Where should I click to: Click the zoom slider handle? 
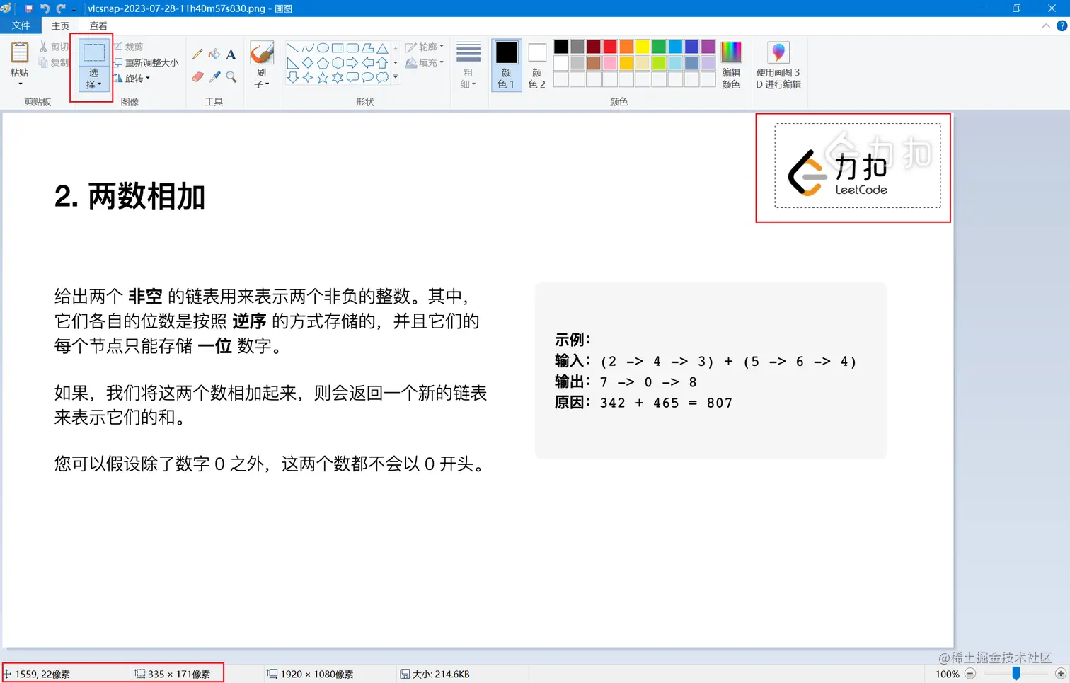(1016, 674)
